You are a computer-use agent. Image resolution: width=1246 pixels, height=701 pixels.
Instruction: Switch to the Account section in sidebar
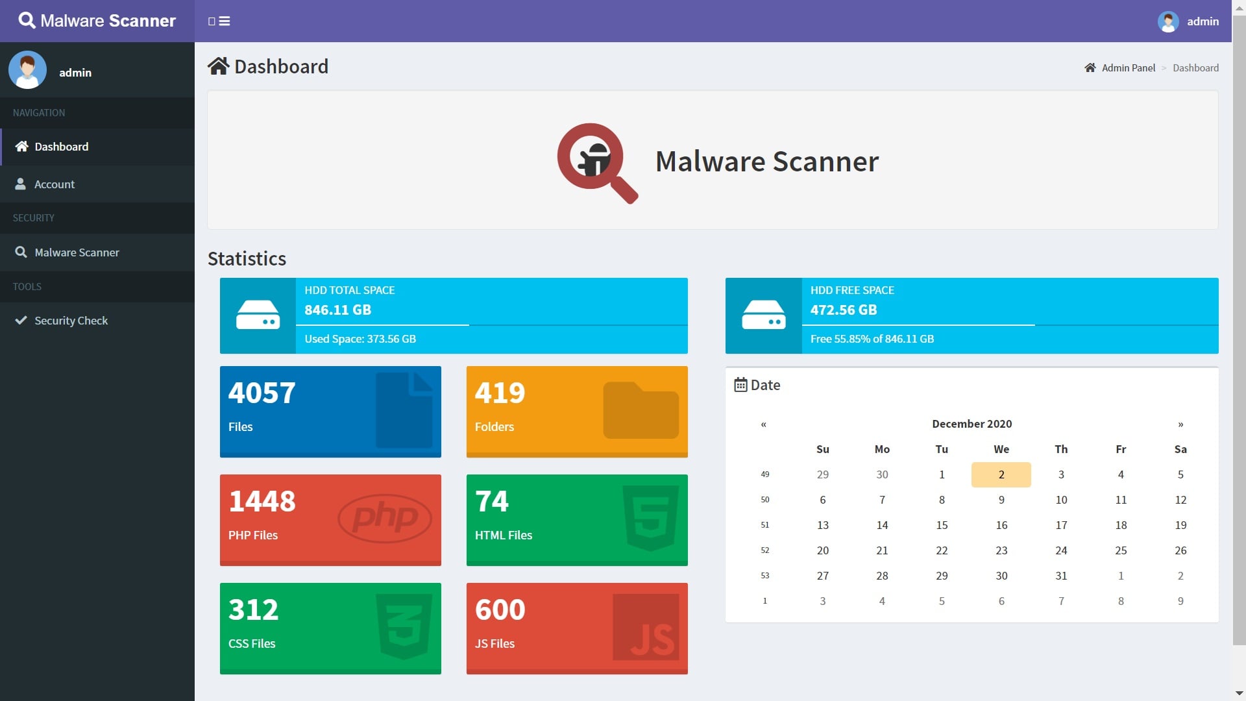(x=55, y=184)
